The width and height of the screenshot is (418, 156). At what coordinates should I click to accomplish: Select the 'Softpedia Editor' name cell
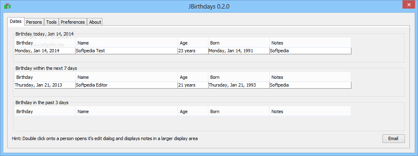pos(127,85)
